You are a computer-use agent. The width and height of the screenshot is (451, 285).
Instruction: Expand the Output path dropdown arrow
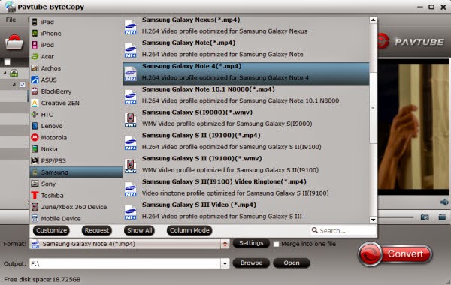(x=225, y=263)
